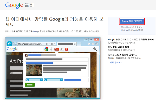Click the settings gear icon in browser
Viewport: 156px width, 100px height.
(x=97, y=44)
